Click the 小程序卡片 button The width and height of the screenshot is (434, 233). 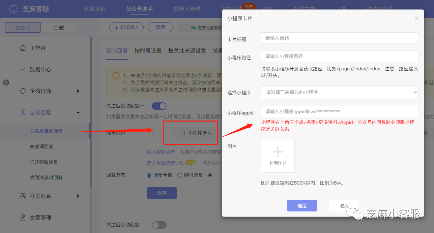195,133
